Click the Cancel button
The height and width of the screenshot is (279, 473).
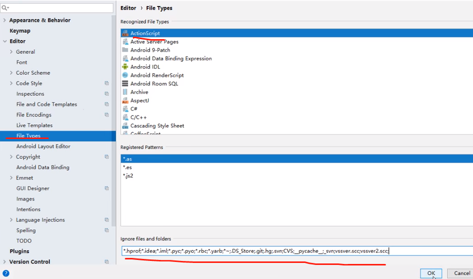pyautogui.click(x=461, y=273)
